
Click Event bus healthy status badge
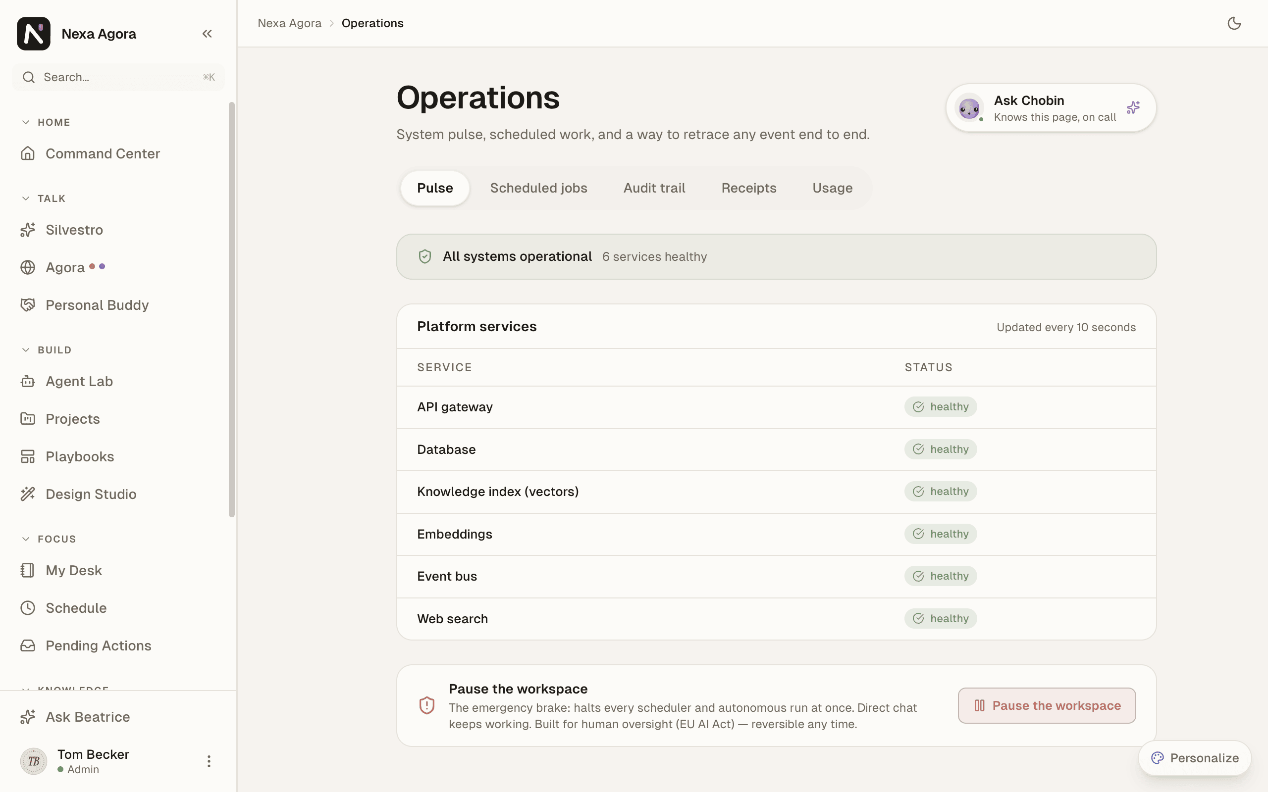941,576
